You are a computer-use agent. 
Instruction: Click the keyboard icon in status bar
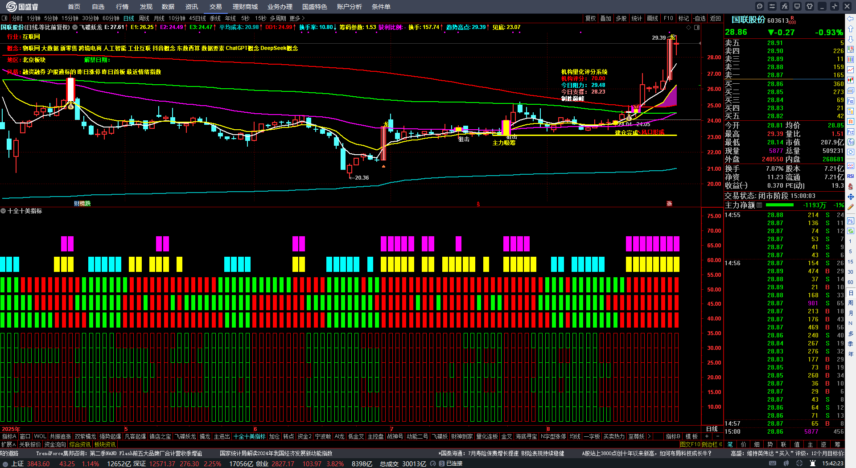[x=773, y=464]
